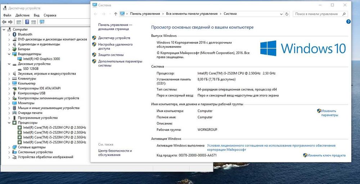This screenshot has height=184, width=360.
Task: Click the Сетевые адаптеры network icon
Action: point(14,147)
